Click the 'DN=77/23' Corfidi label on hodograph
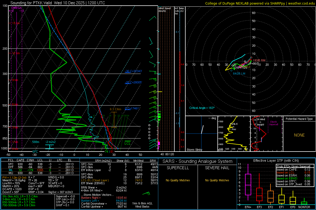Image resolution: width=316 pixels, height=210 pixels. [x=241, y=68]
